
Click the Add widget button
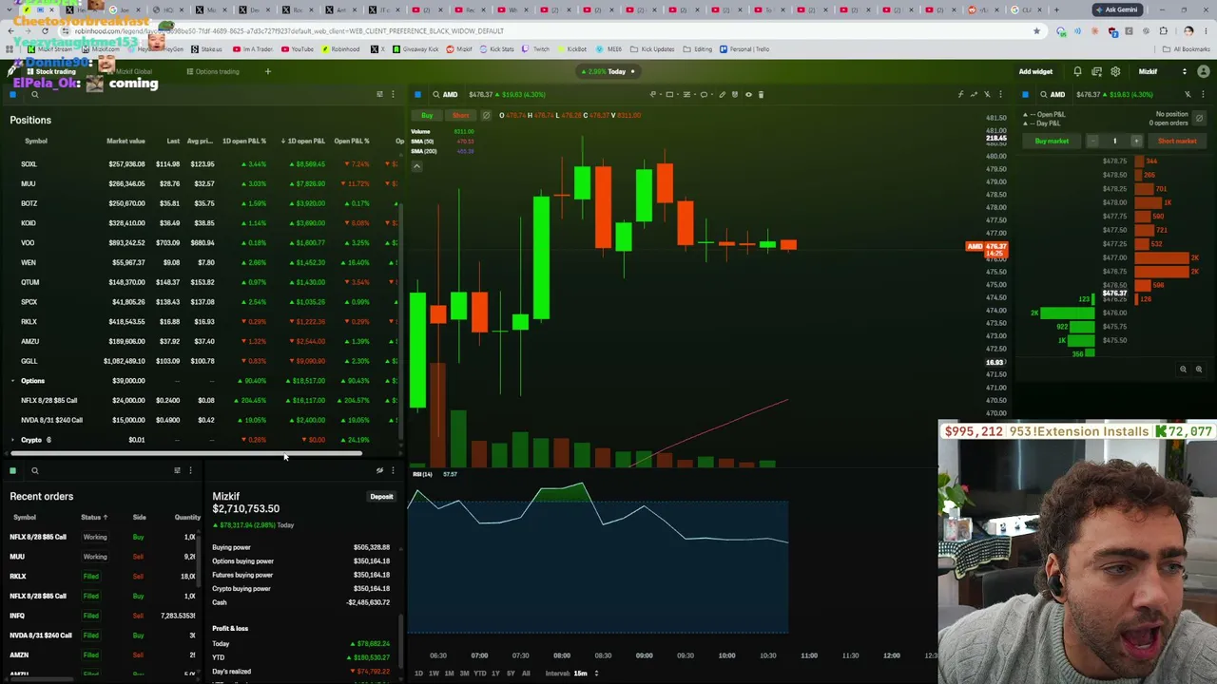pyautogui.click(x=1035, y=71)
